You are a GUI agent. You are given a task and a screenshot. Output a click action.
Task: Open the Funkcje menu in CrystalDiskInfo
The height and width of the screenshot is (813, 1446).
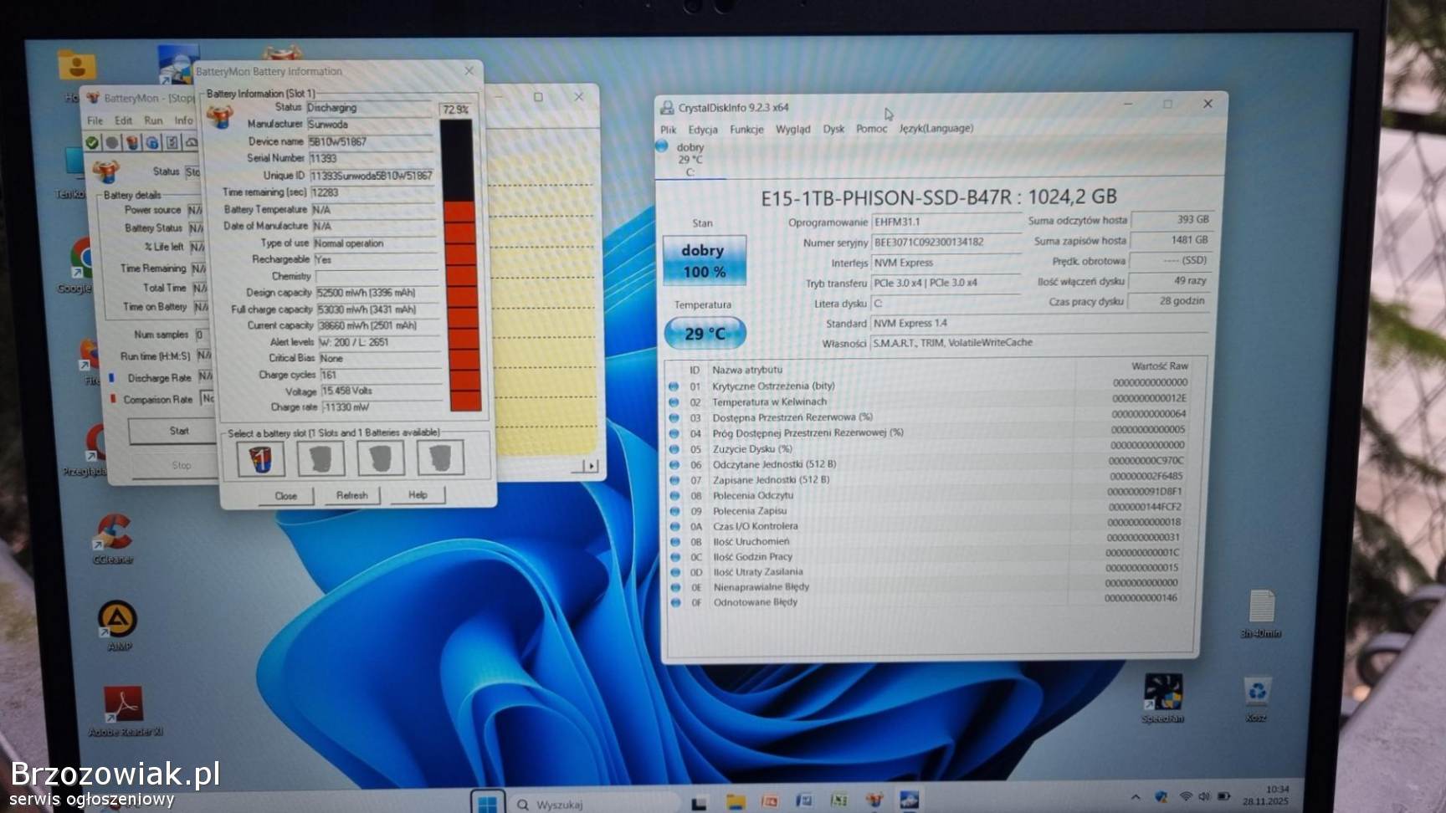[x=746, y=130]
